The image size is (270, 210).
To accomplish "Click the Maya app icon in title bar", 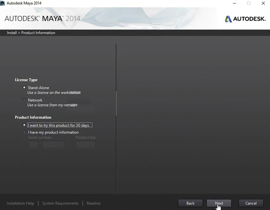I will (x=3, y=3).
